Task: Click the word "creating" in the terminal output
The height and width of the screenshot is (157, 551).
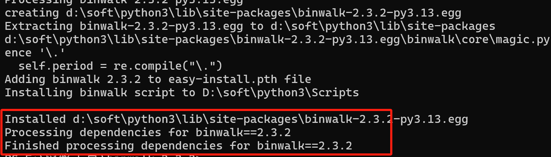Action: (x=32, y=13)
